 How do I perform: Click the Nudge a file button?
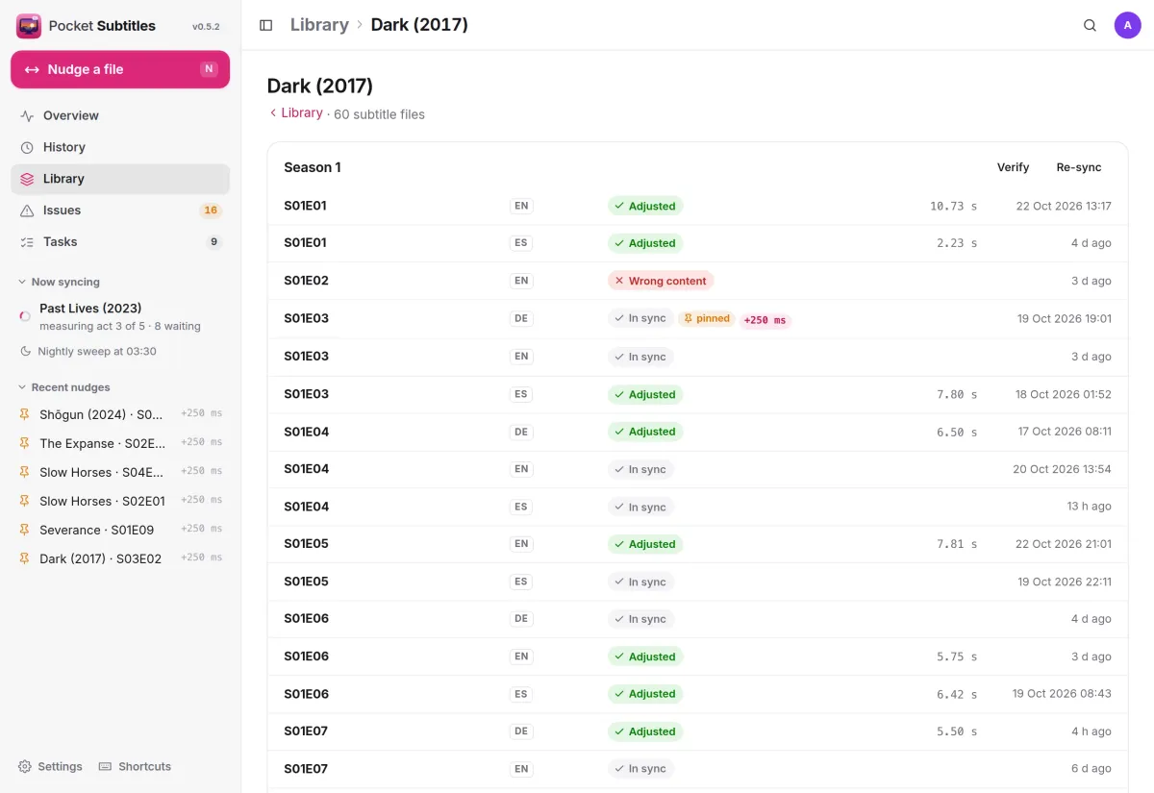(120, 69)
